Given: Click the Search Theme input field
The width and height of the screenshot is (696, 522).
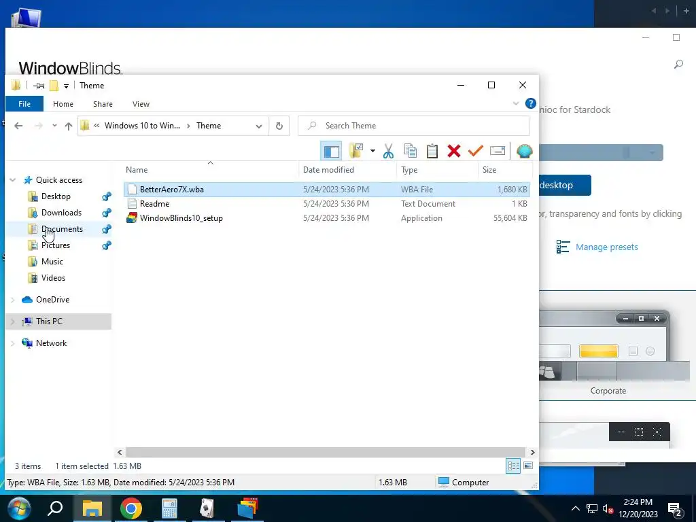Looking at the screenshot, I should 414,126.
